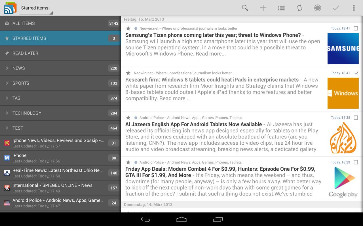The image size is (363, 226).
Task: Sync feeds with the refresh icon
Action: (x=299, y=8)
